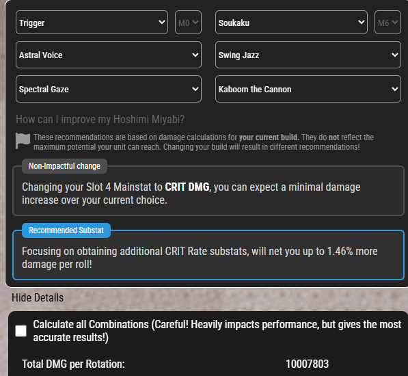Open the Spectral Gaze W-Engine dropdown

point(109,89)
